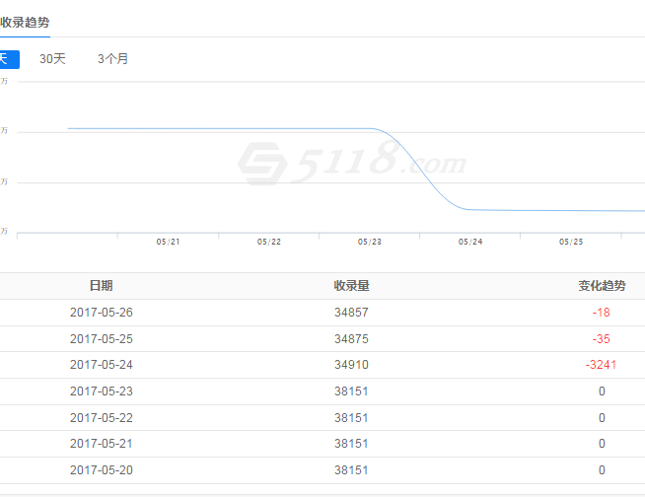The image size is (645, 497).
Task: Select the 05/23 chart date marker
Action: (x=370, y=242)
